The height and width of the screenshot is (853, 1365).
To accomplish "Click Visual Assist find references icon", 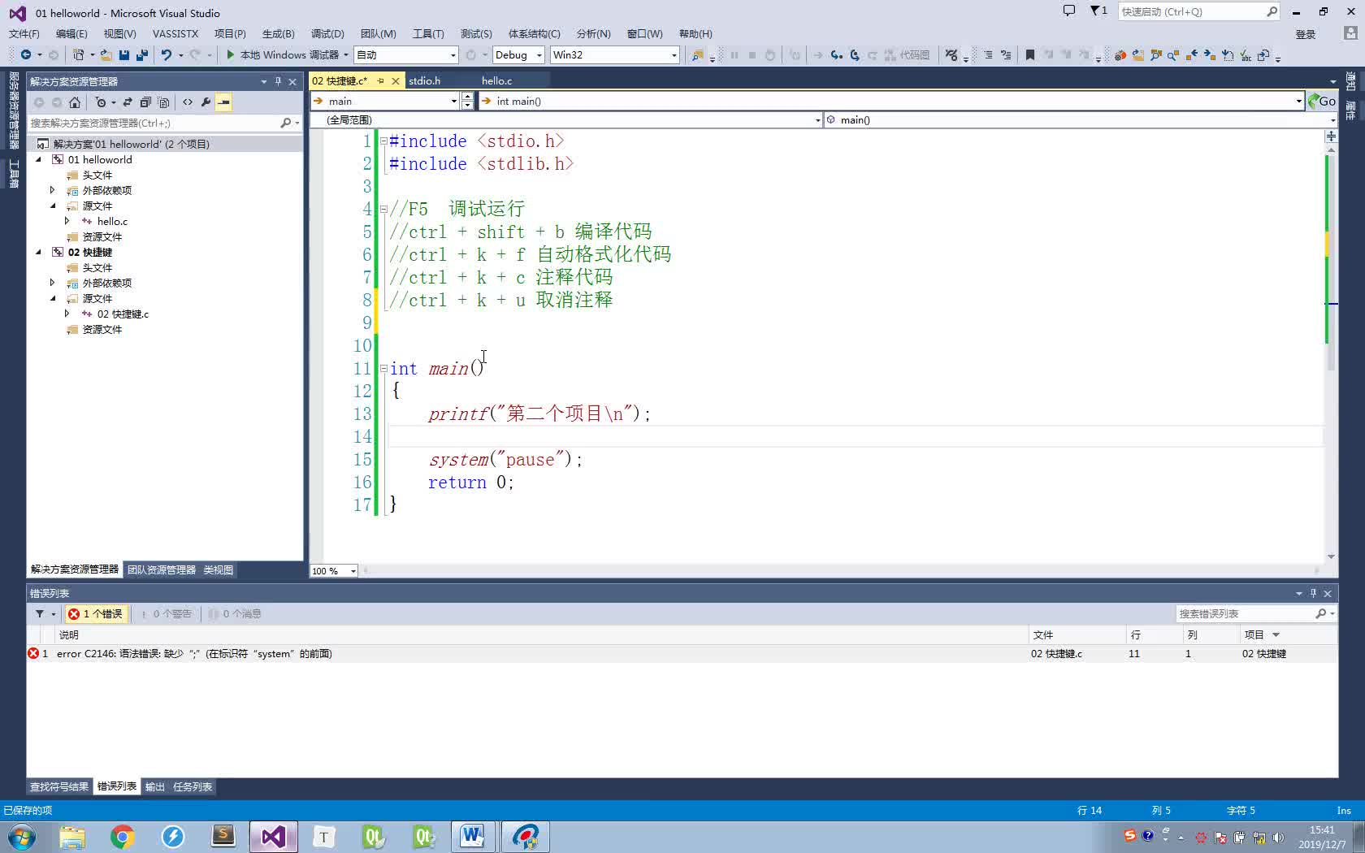I will pyautogui.click(x=1173, y=54).
